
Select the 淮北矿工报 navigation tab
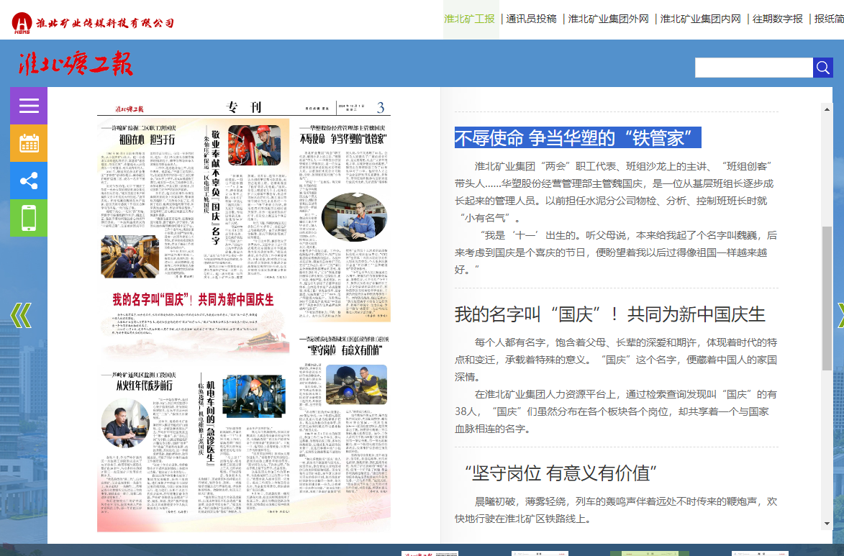[x=469, y=19]
